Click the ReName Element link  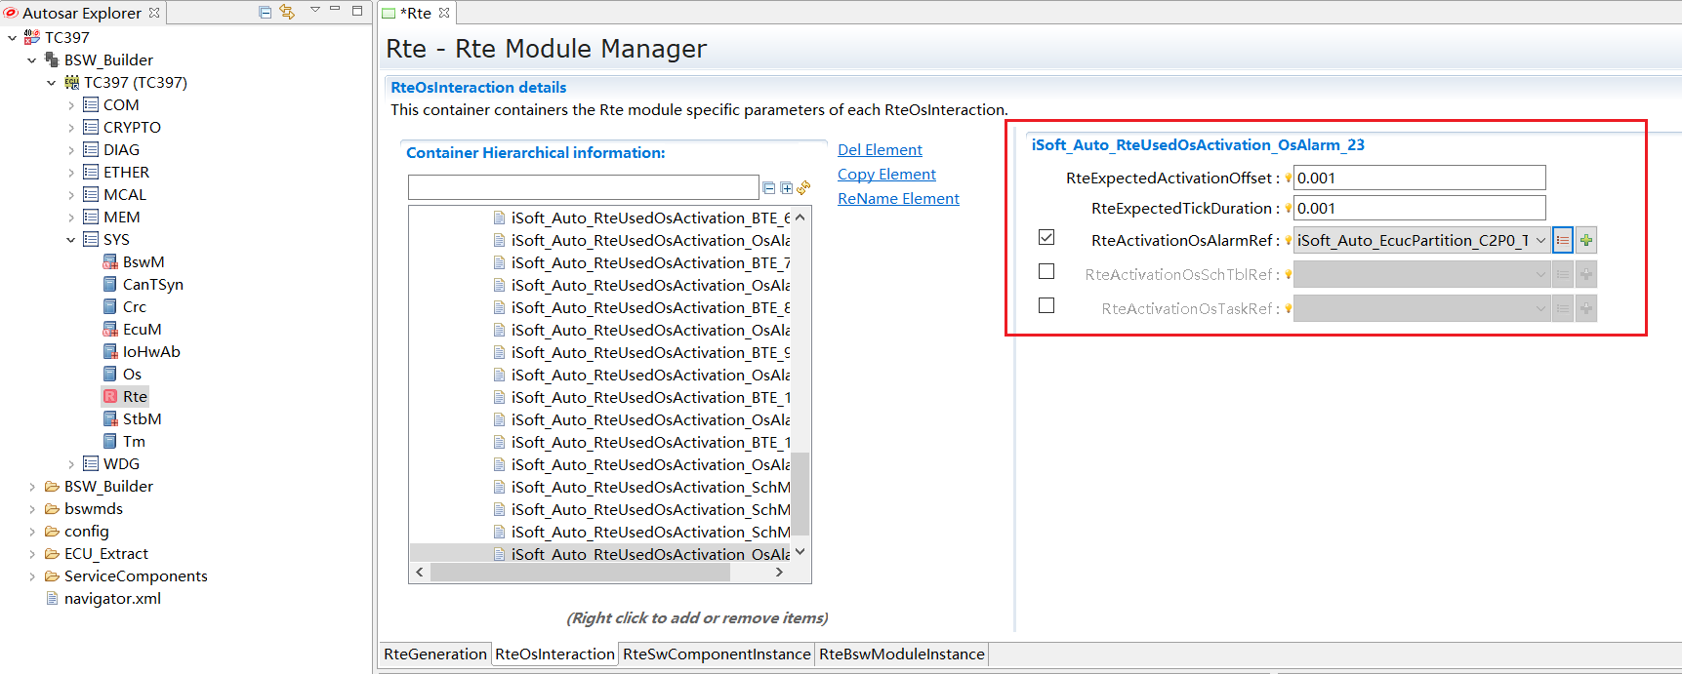coord(898,199)
